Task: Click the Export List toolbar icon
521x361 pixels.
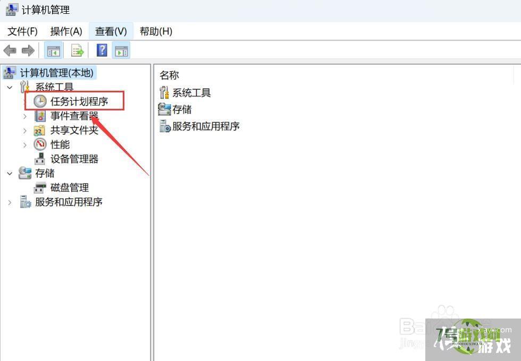Action: pyautogui.click(x=78, y=51)
